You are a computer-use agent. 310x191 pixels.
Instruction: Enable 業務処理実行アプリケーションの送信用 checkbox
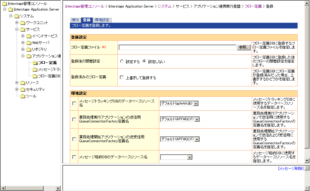(74, 119)
